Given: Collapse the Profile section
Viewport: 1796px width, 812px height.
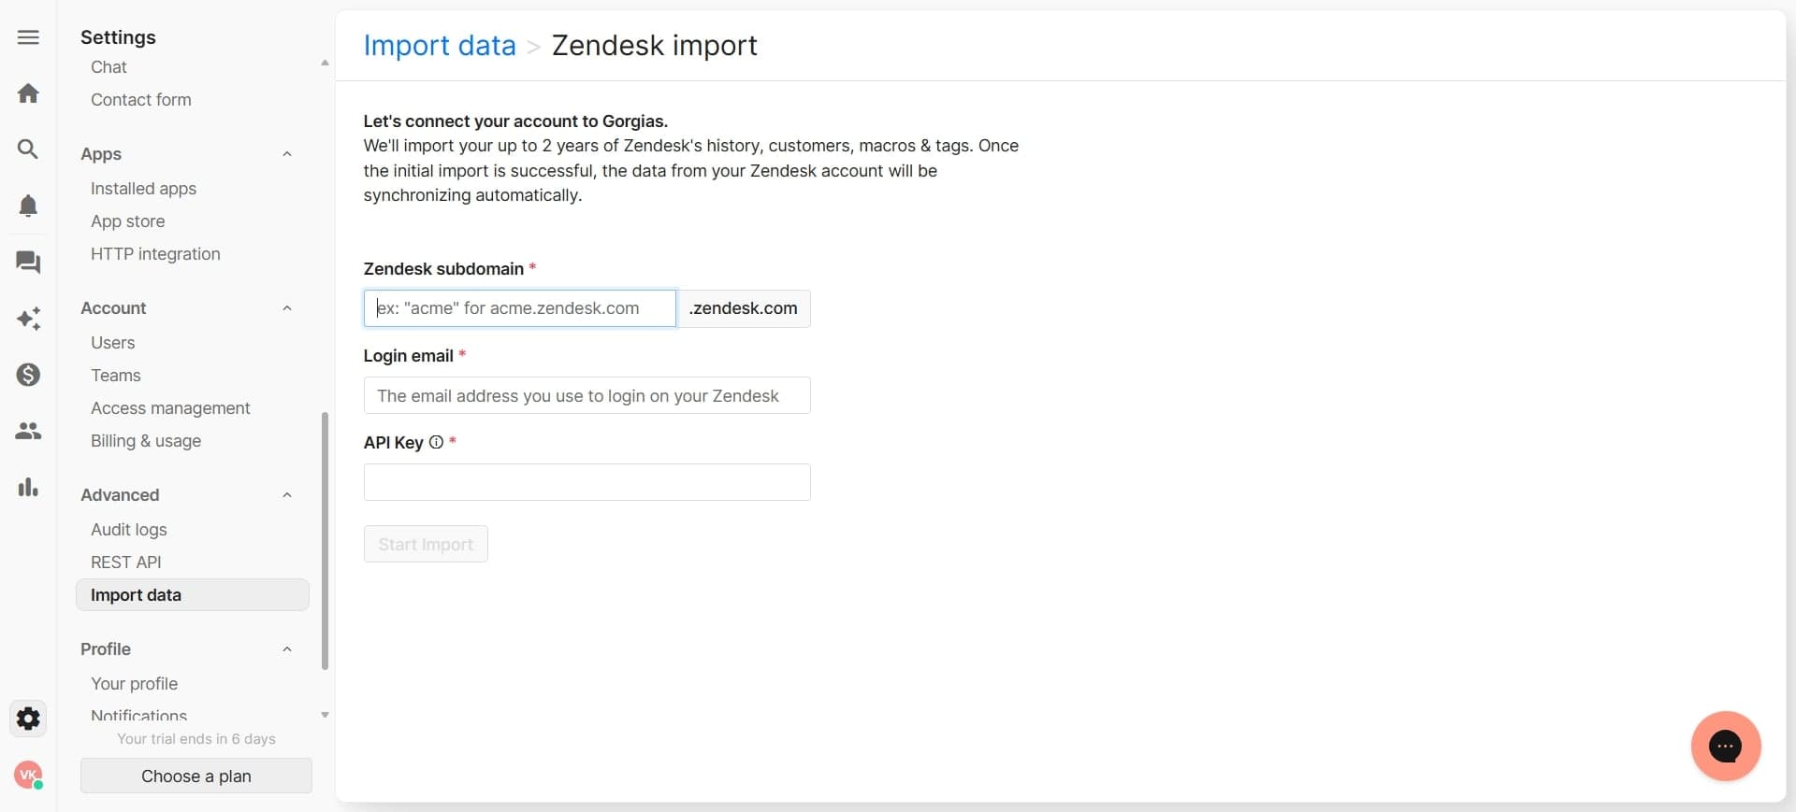Looking at the screenshot, I should click(x=287, y=649).
